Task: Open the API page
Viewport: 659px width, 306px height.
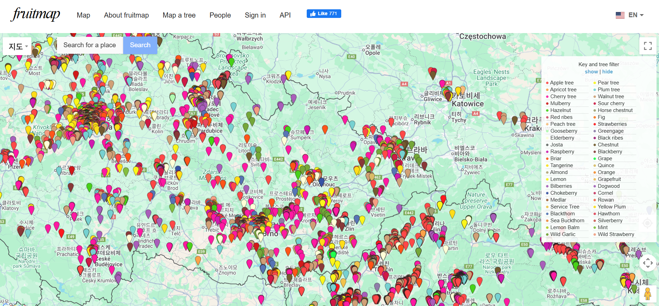Action: point(285,15)
